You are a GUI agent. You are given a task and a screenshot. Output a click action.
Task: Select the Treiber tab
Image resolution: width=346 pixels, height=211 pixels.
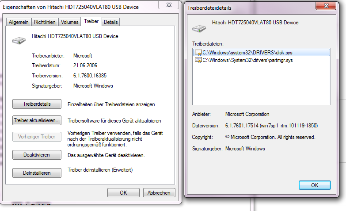tap(91, 21)
